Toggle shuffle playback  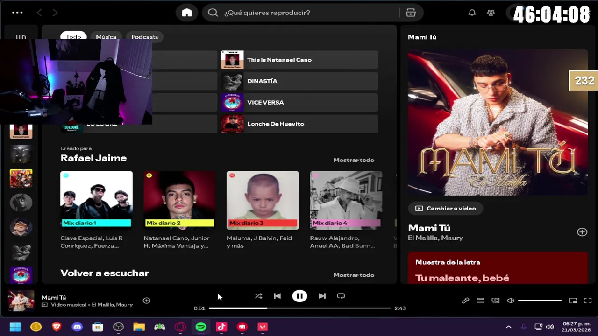[x=258, y=296]
